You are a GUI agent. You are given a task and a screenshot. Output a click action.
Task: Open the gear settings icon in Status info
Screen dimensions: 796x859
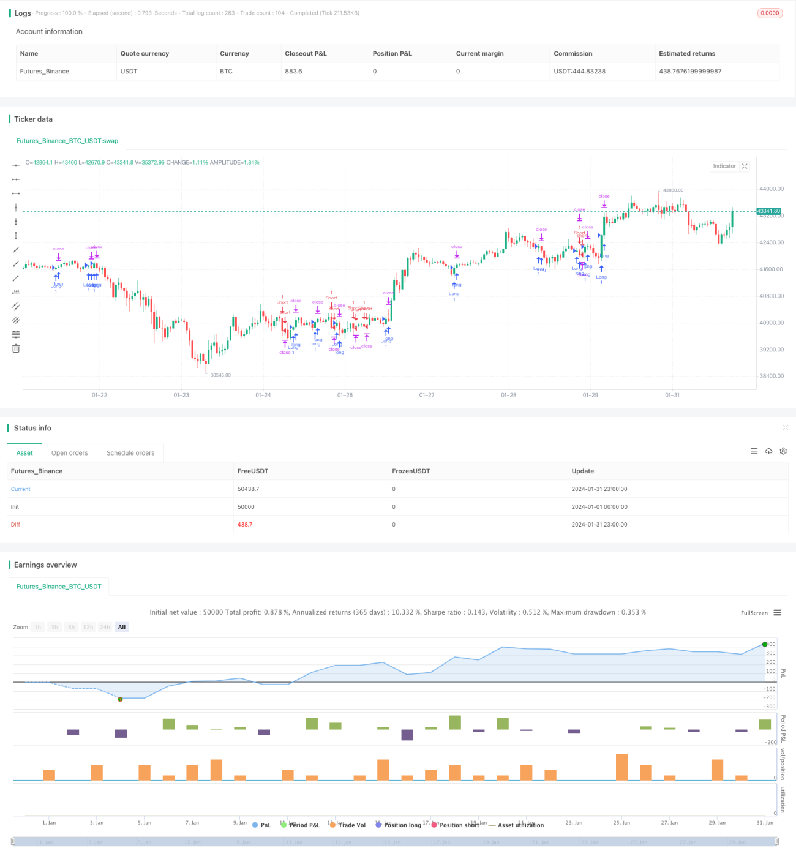click(783, 451)
